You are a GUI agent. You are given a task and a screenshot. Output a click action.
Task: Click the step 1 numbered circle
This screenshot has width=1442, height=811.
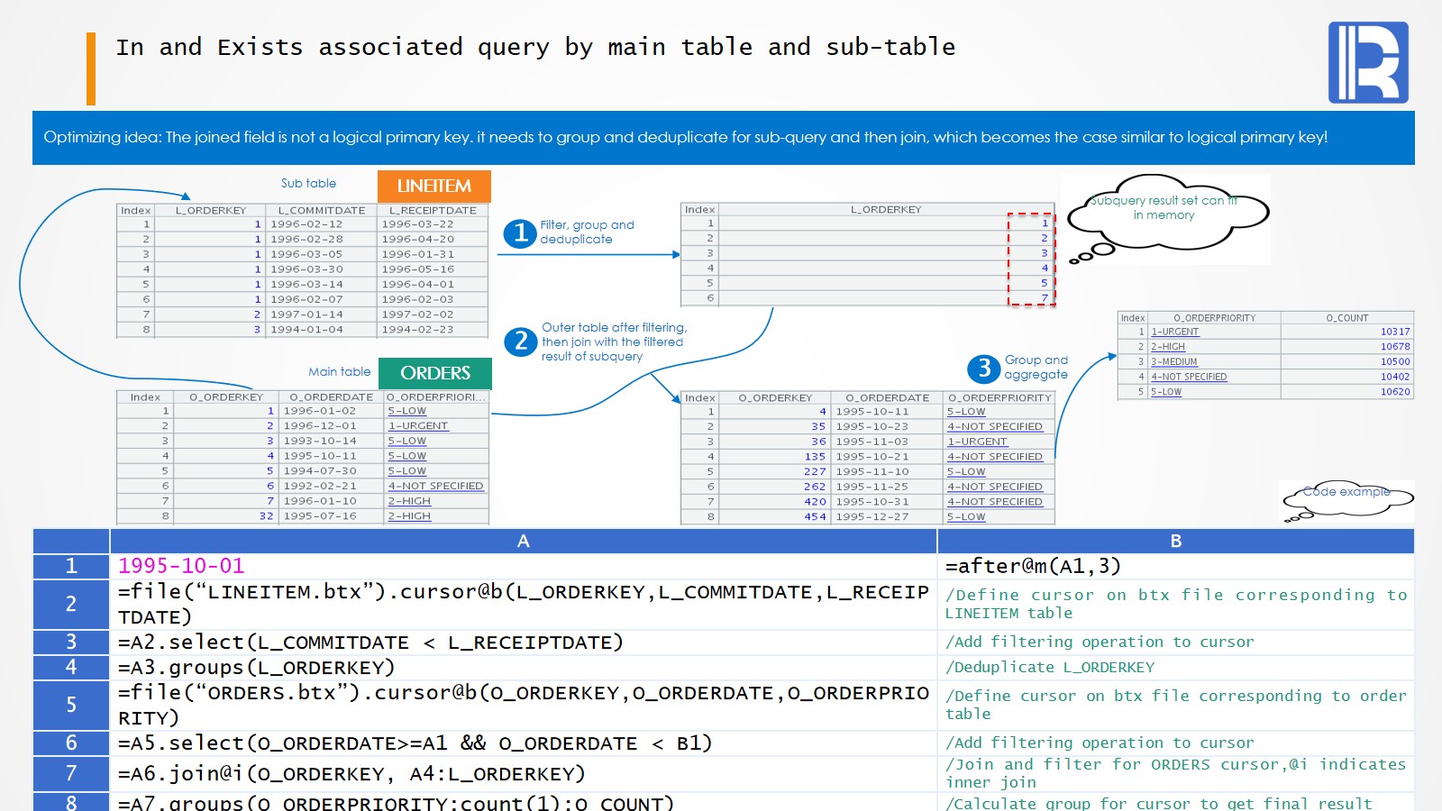click(x=520, y=233)
